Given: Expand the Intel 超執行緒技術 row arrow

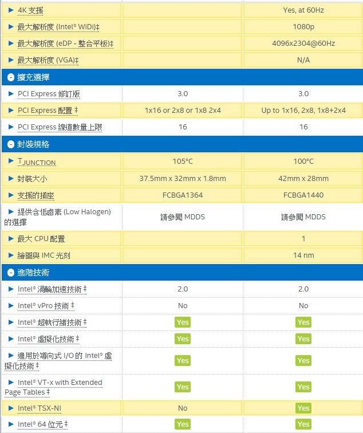Looking at the screenshot, I should (11, 322).
